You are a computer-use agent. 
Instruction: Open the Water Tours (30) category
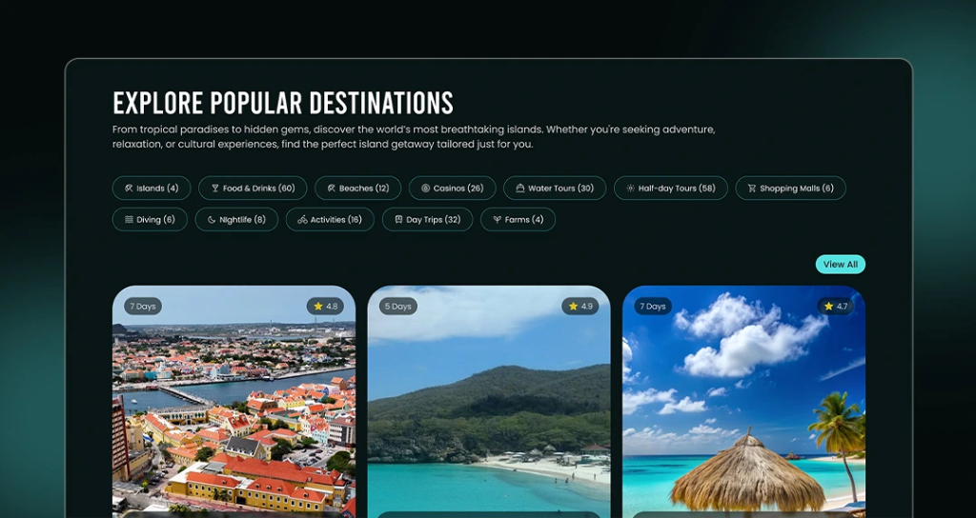(555, 188)
